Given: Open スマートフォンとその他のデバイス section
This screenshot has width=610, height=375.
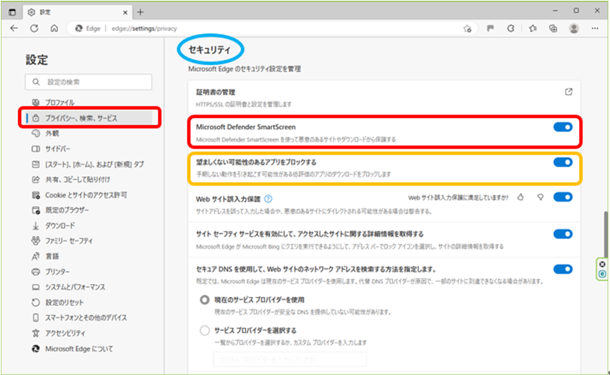Looking at the screenshot, I should [86, 318].
